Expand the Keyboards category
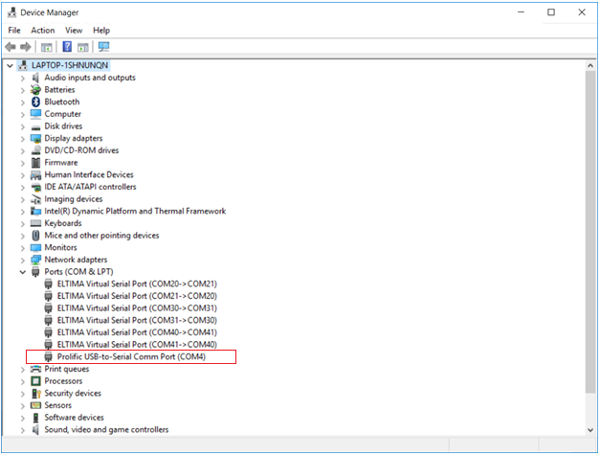The width and height of the screenshot is (600, 455). [x=23, y=223]
